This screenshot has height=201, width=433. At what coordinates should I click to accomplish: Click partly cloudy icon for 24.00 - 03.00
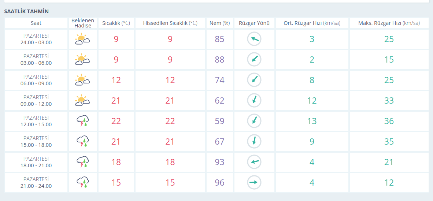[82, 39]
